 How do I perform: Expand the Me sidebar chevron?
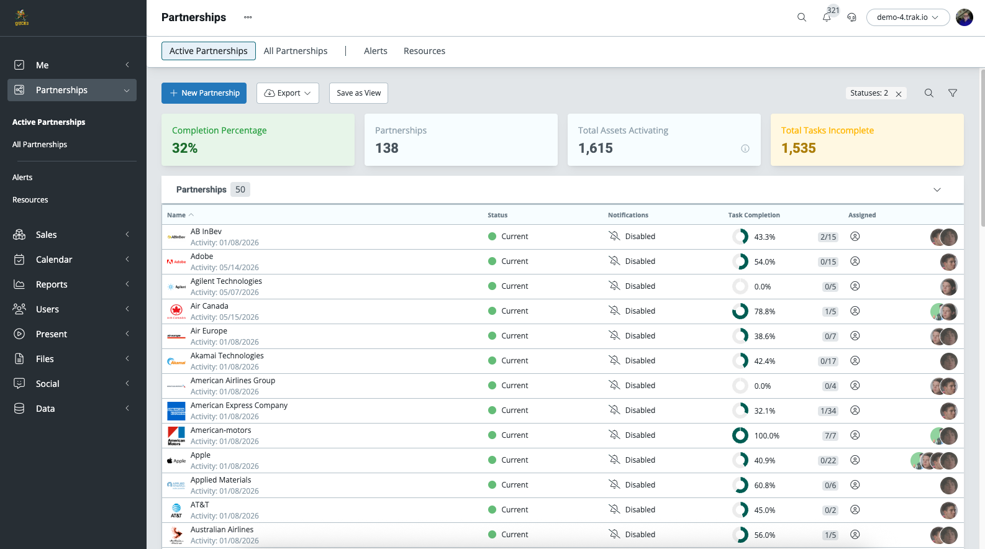[127, 65]
